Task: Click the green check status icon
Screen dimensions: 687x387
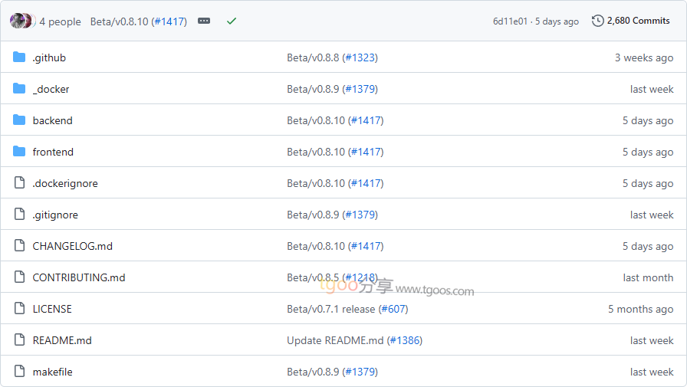Action: pyautogui.click(x=232, y=21)
